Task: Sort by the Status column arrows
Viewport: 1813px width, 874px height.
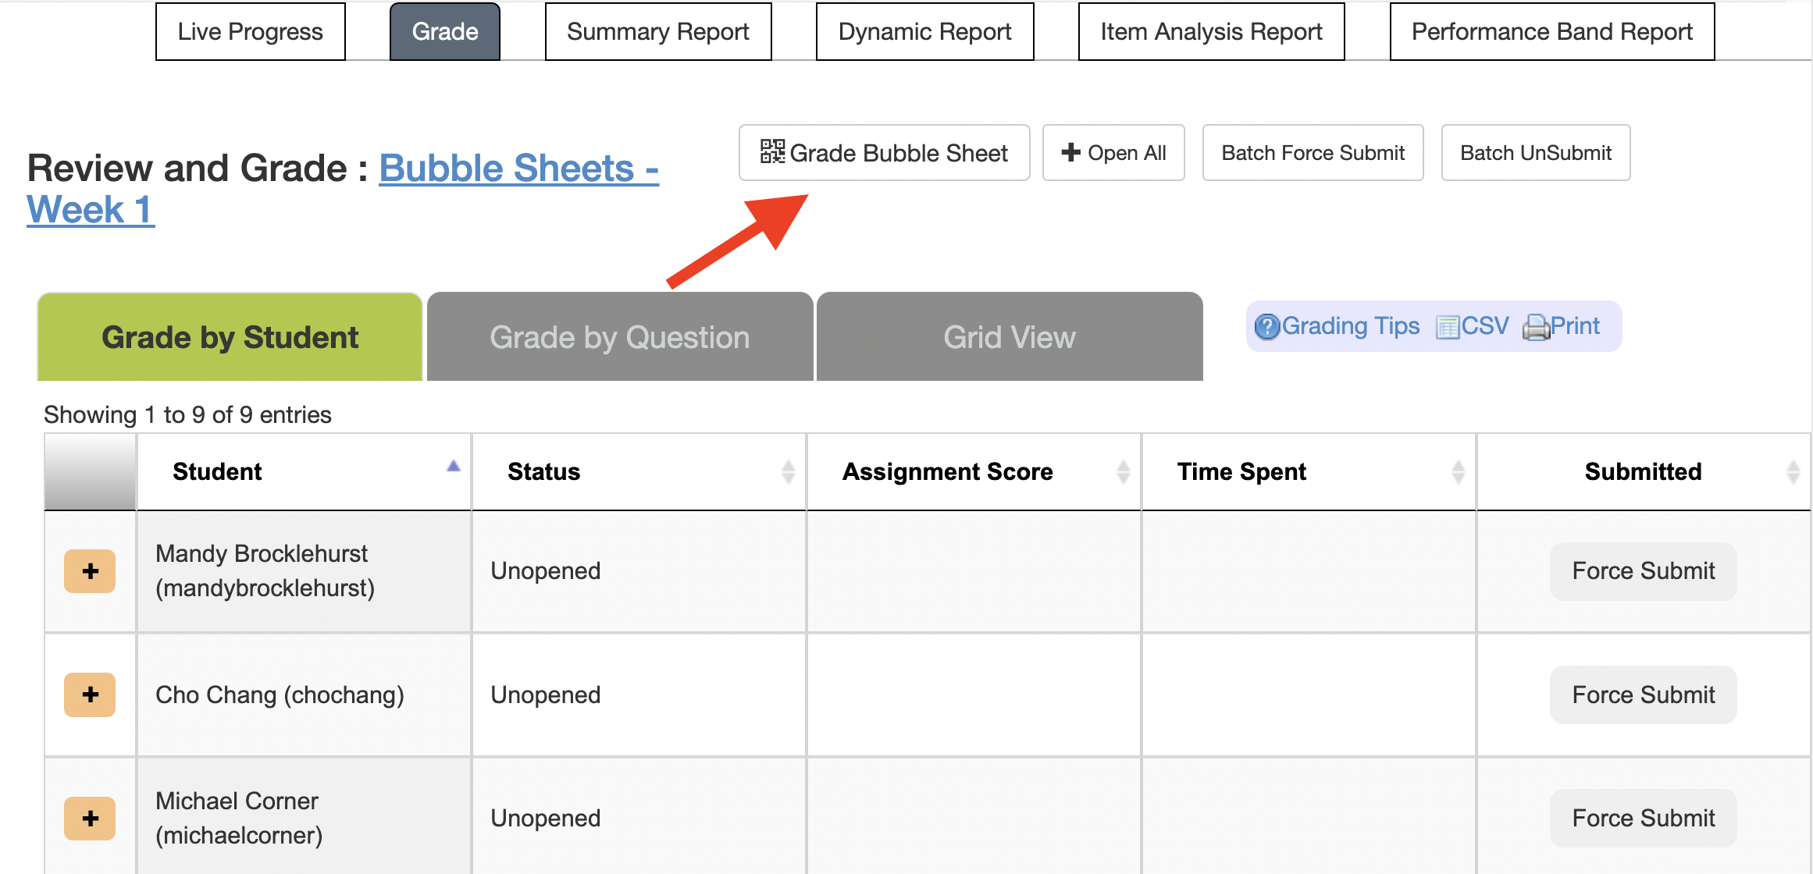Action: click(788, 471)
